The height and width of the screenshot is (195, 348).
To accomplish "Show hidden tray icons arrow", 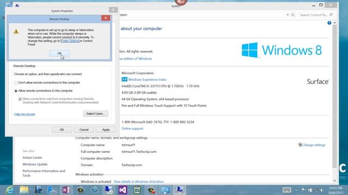I will (x=296, y=190).
